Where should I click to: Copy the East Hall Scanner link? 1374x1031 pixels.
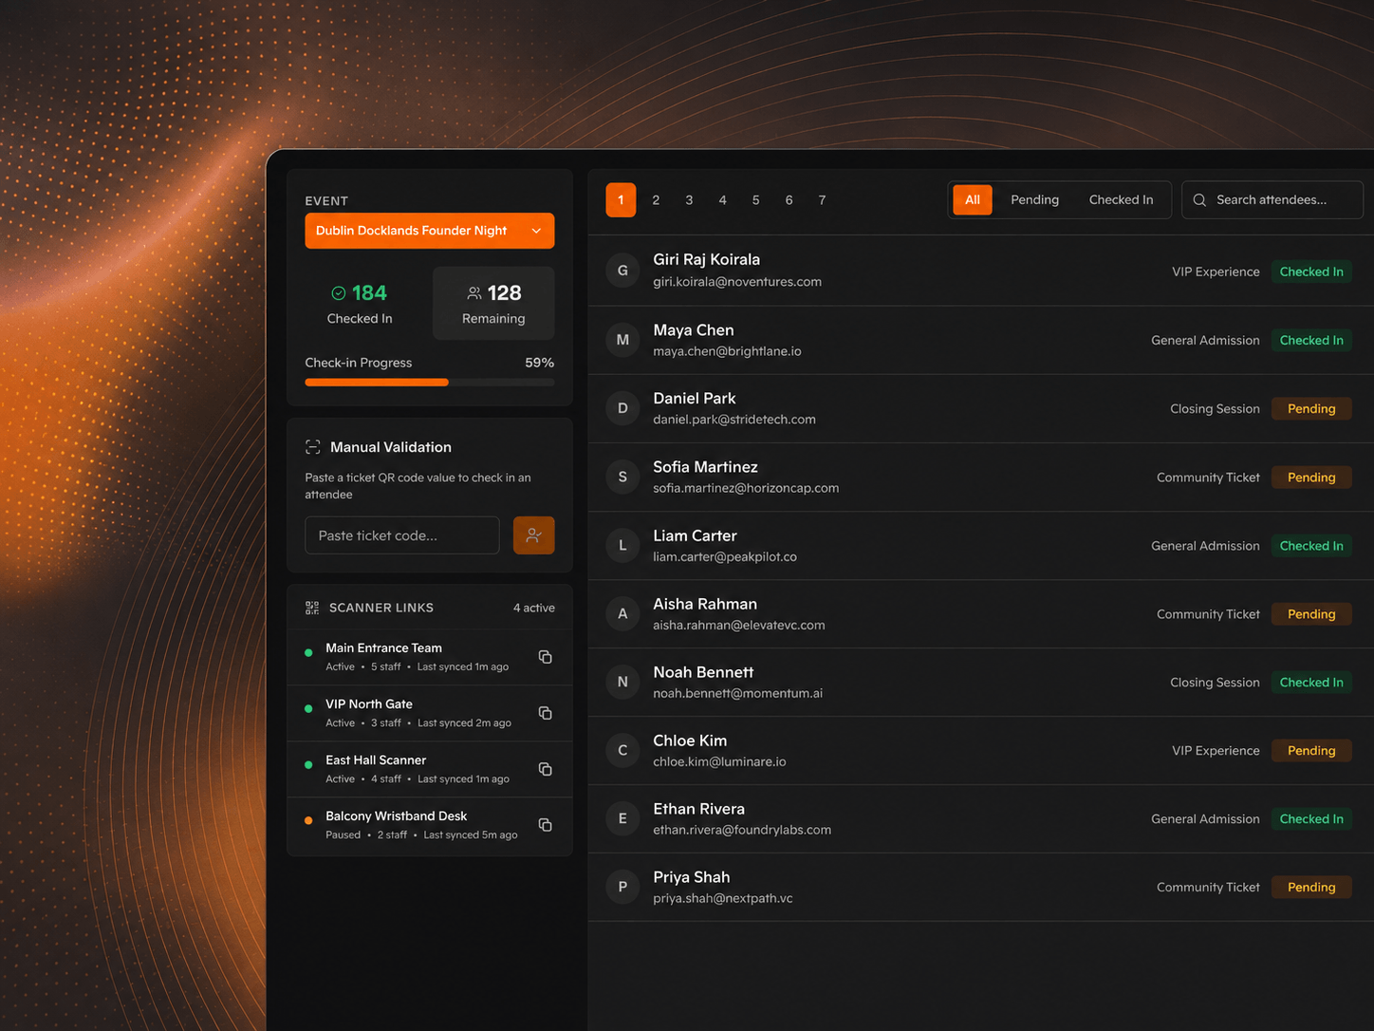coord(546,769)
